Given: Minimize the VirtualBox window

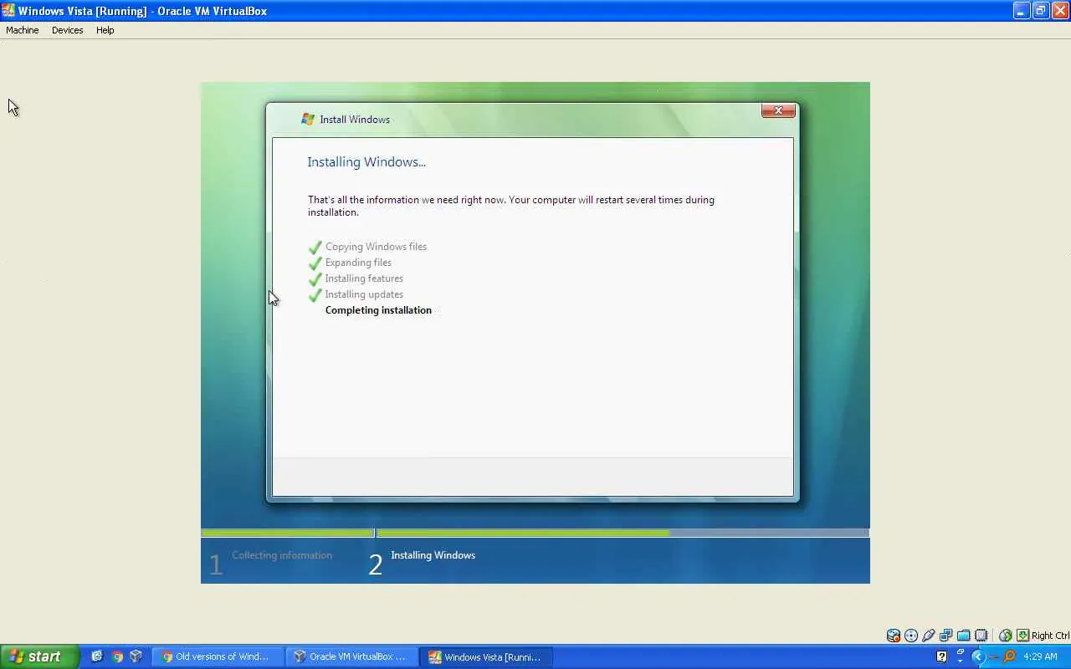Looking at the screenshot, I should tap(1021, 11).
